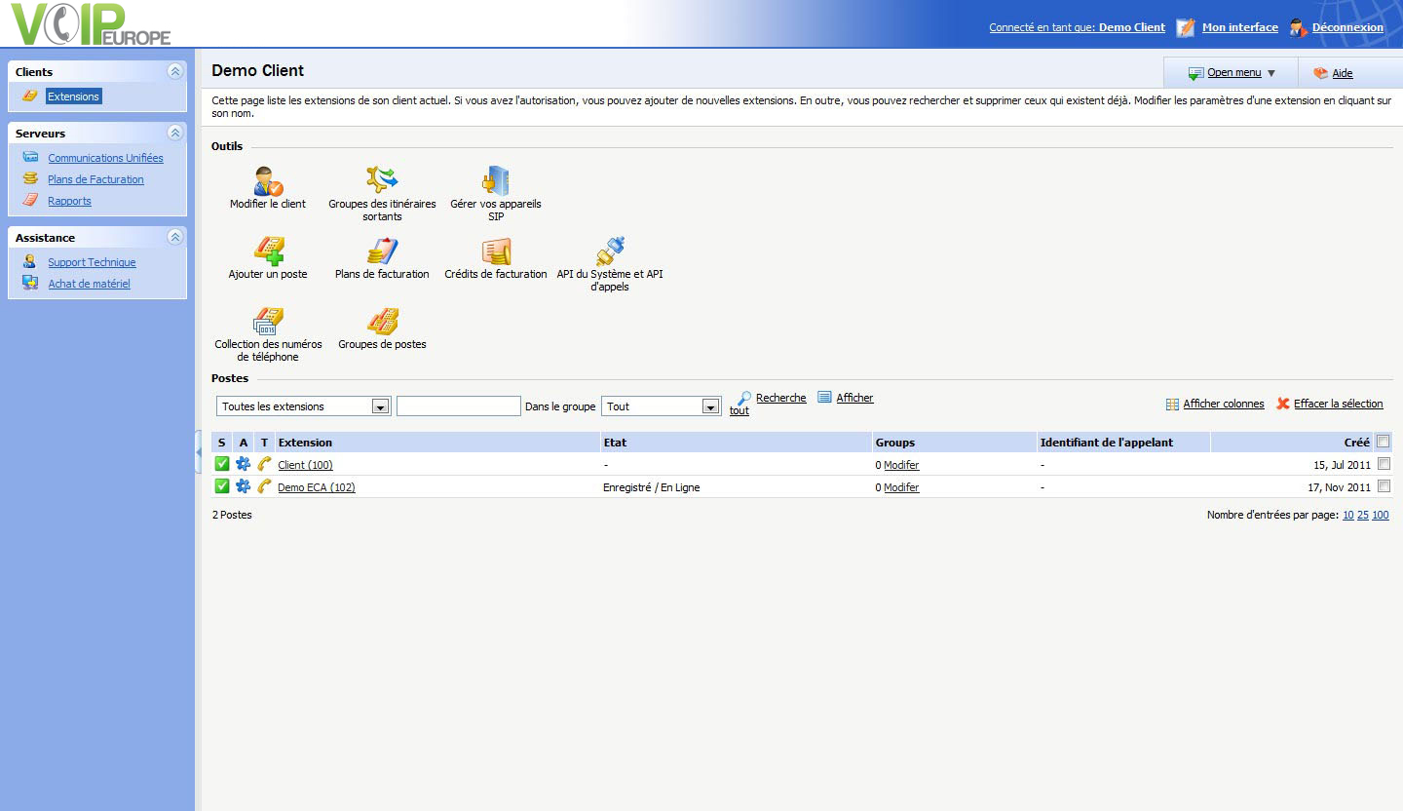Click the Ajouter un poste icon

(x=268, y=251)
